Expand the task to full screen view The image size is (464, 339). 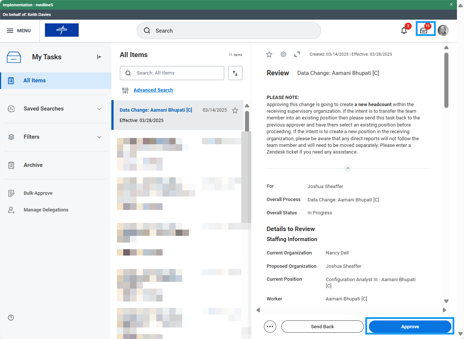coord(297,54)
